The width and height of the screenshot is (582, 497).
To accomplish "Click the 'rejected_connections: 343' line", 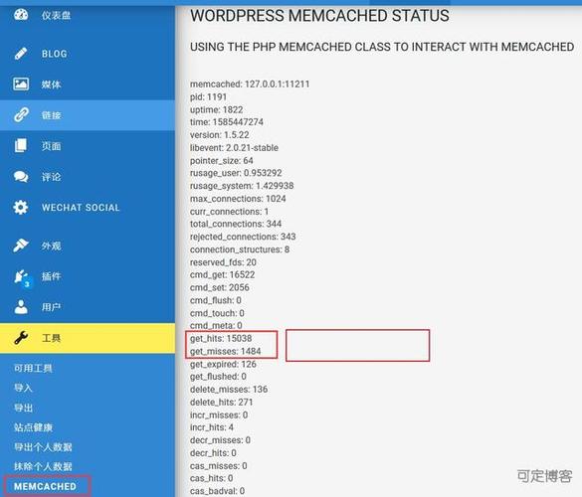I will 243,237.
